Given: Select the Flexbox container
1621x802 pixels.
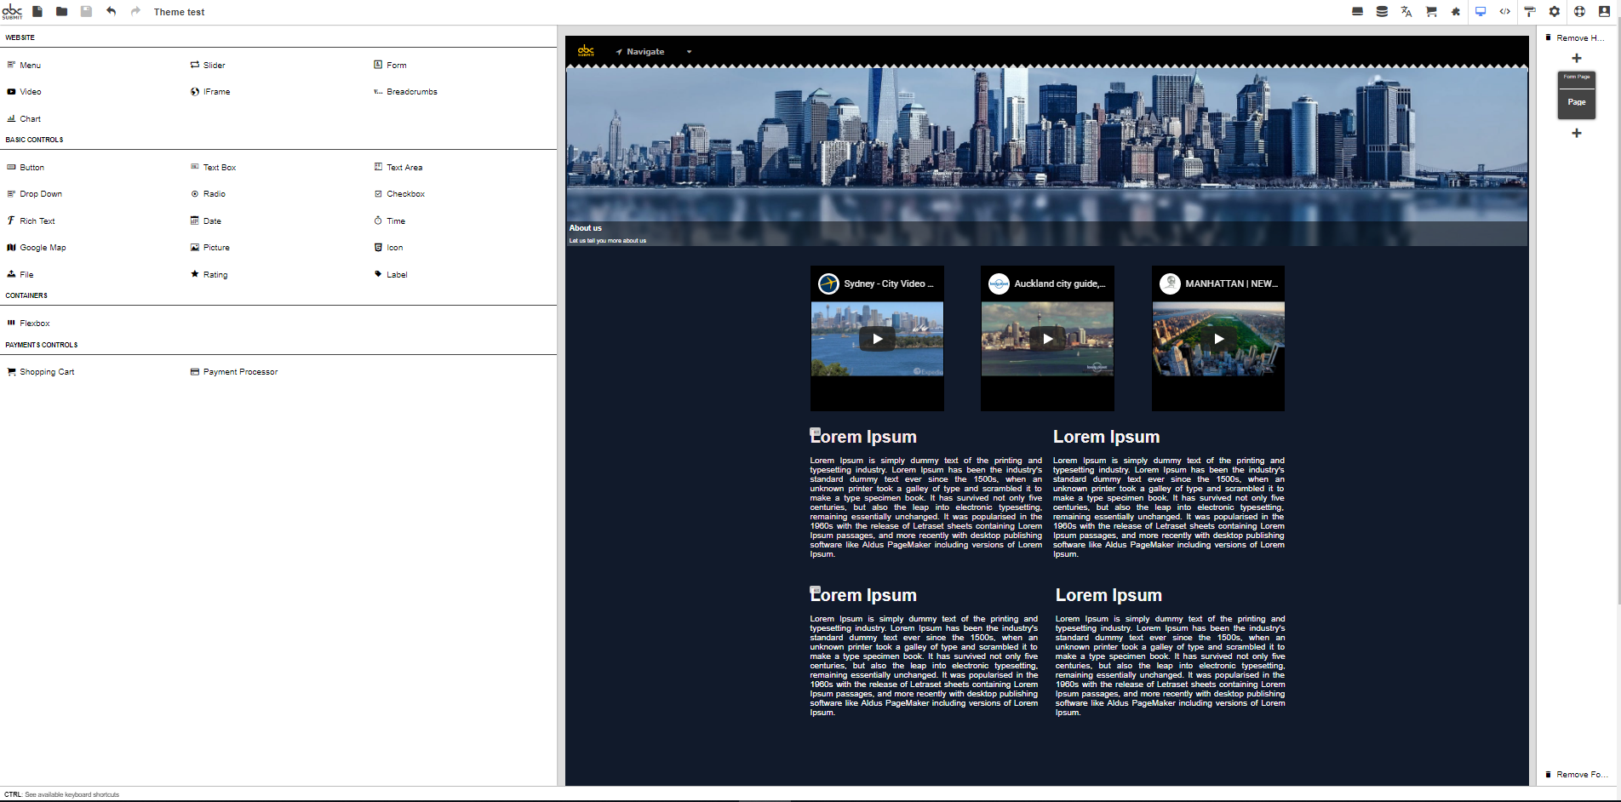Looking at the screenshot, I should 28,323.
